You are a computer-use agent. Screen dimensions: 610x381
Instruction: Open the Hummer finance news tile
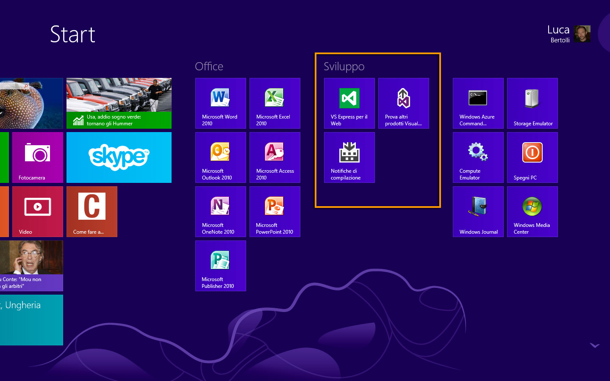point(119,103)
